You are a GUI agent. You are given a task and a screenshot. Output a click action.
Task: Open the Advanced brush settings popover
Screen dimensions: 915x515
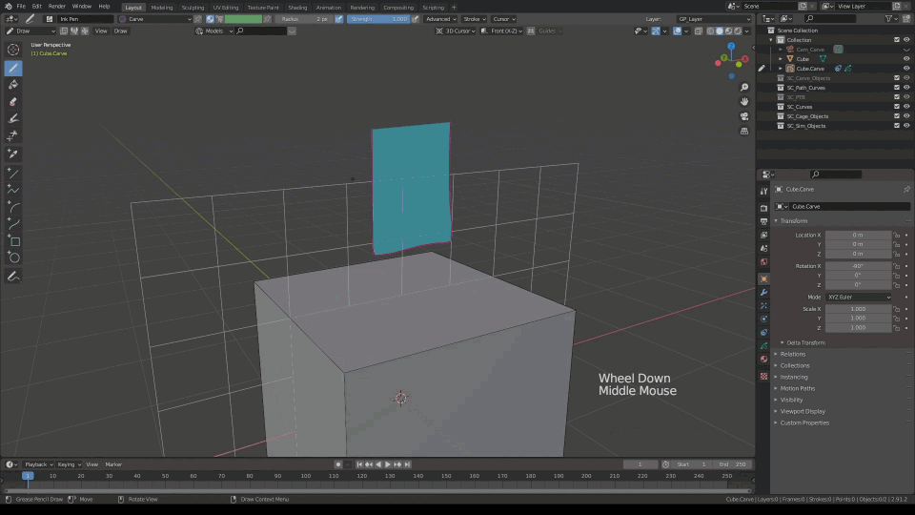pos(440,19)
